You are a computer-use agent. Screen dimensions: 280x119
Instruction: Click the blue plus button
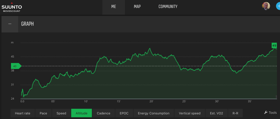[278, 6]
